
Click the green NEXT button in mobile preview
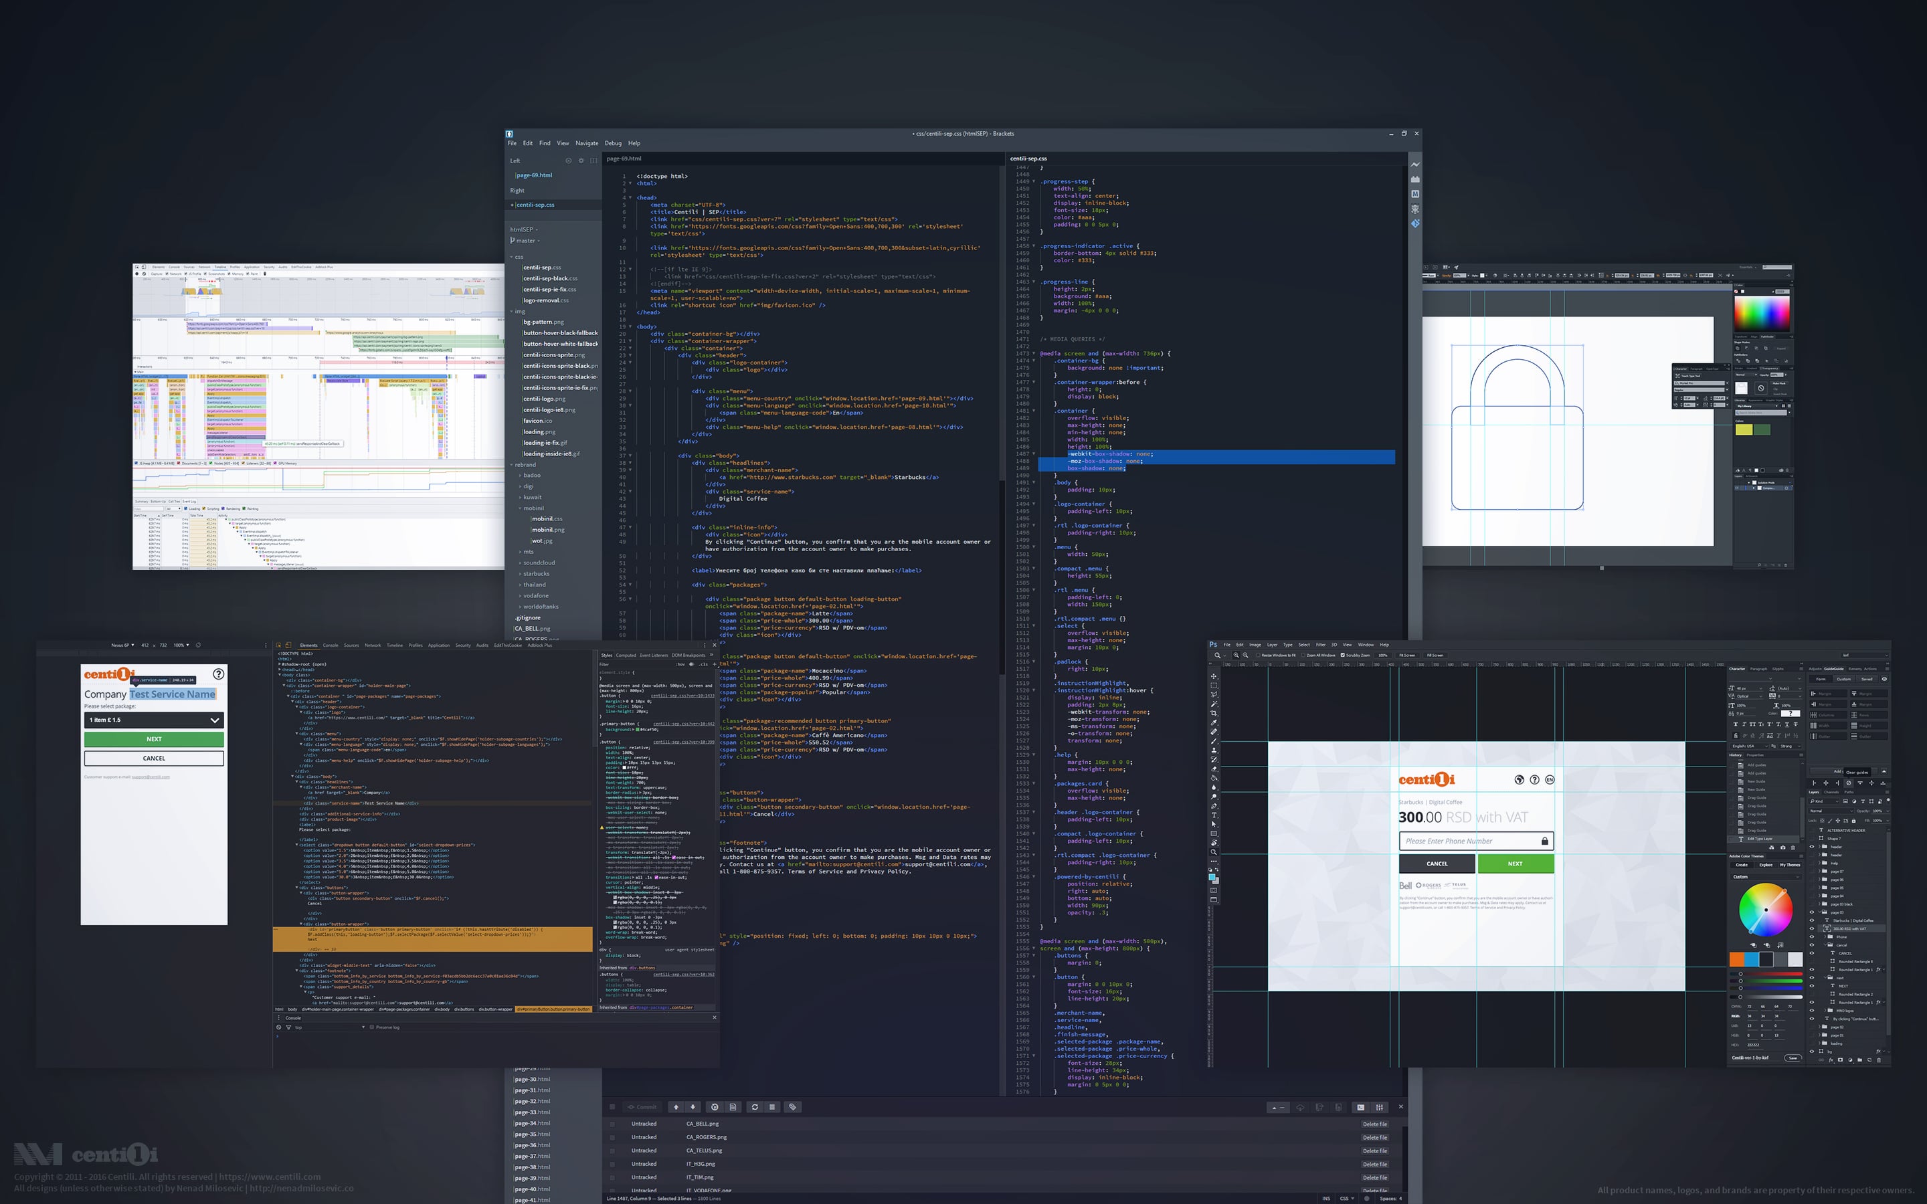[154, 739]
